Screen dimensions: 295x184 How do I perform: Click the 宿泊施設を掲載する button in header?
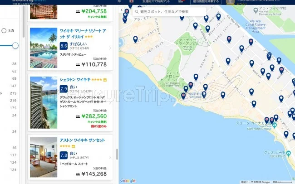206,1
